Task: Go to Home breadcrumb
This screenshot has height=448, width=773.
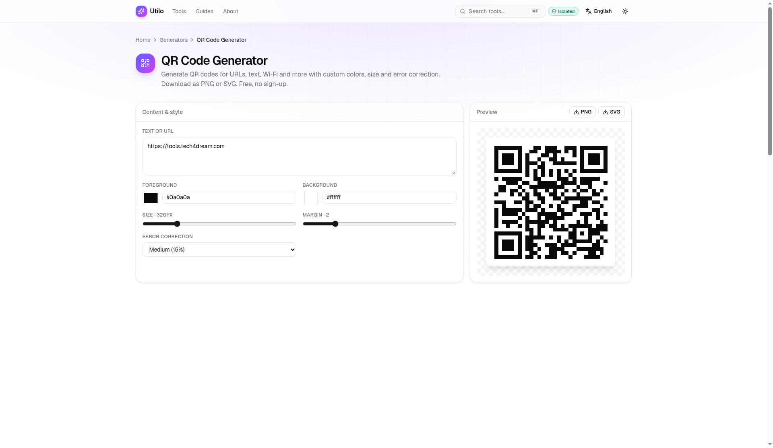Action: pos(143,40)
